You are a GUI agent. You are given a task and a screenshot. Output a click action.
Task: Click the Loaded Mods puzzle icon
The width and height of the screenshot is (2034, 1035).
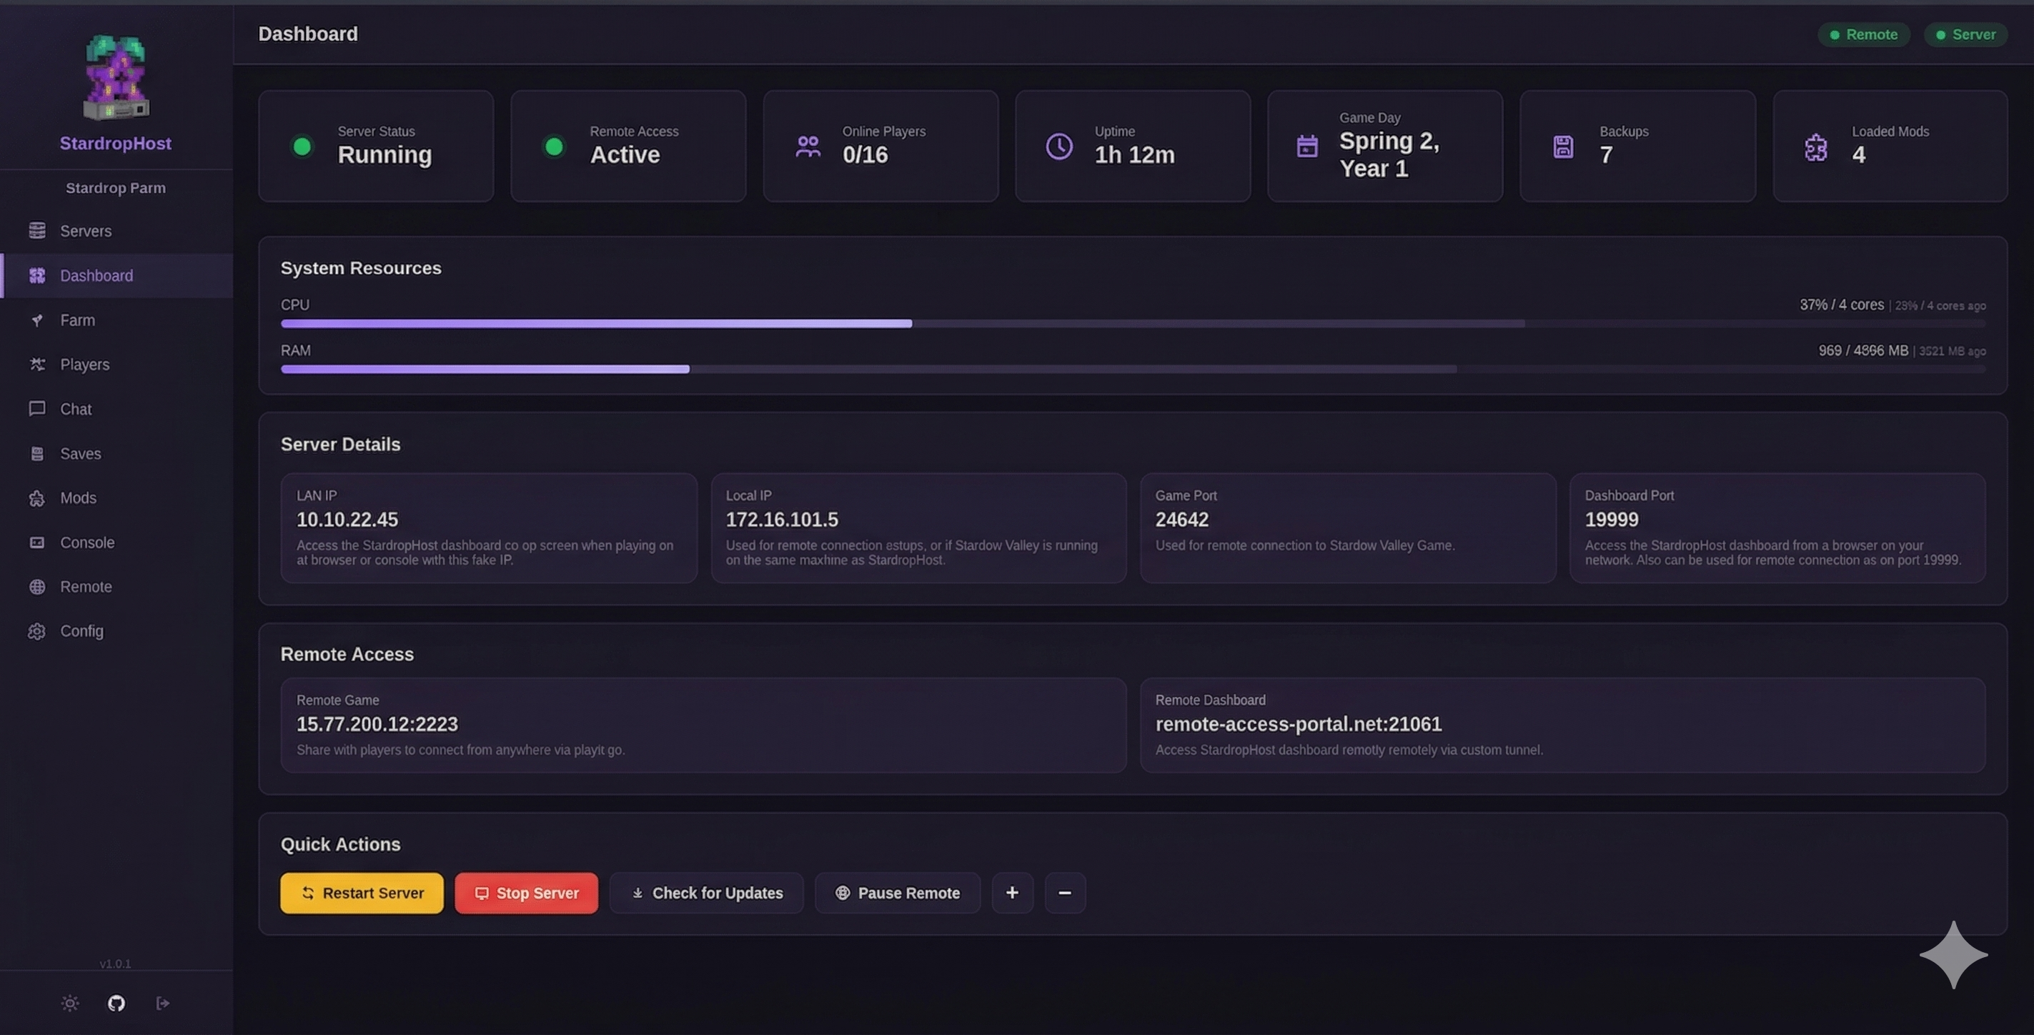coord(1815,147)
